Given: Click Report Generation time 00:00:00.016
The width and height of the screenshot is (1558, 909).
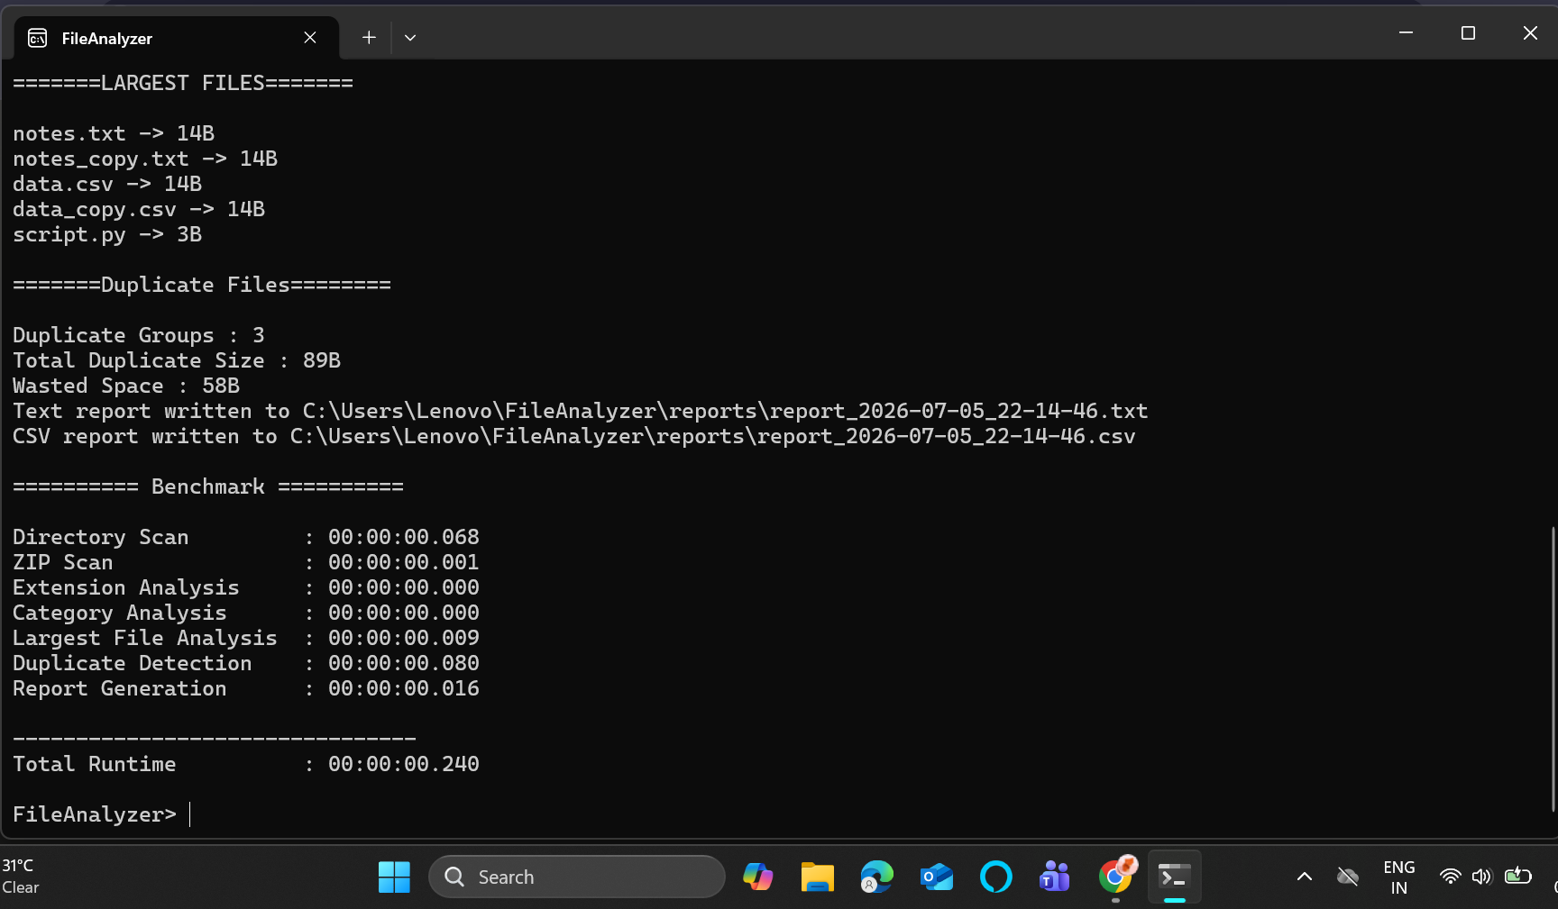Looking at the screenshot, I should tap(404, 688).
